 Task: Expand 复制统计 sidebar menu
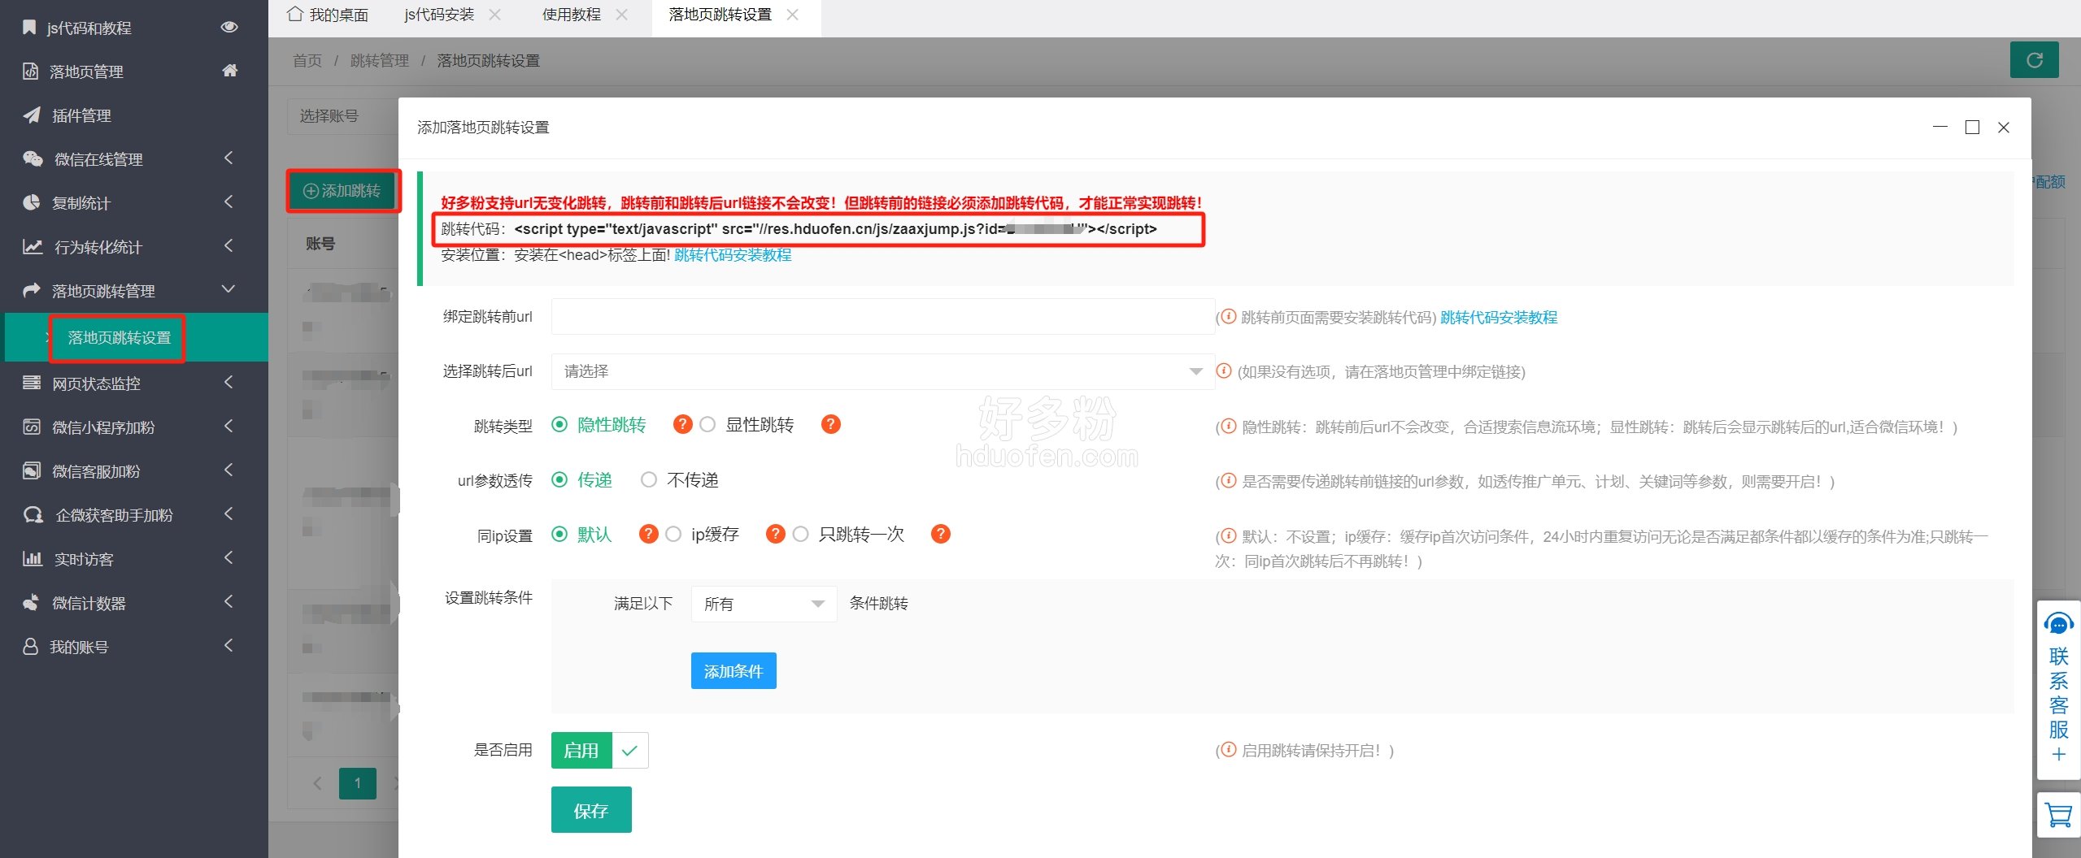click(229, 202)
